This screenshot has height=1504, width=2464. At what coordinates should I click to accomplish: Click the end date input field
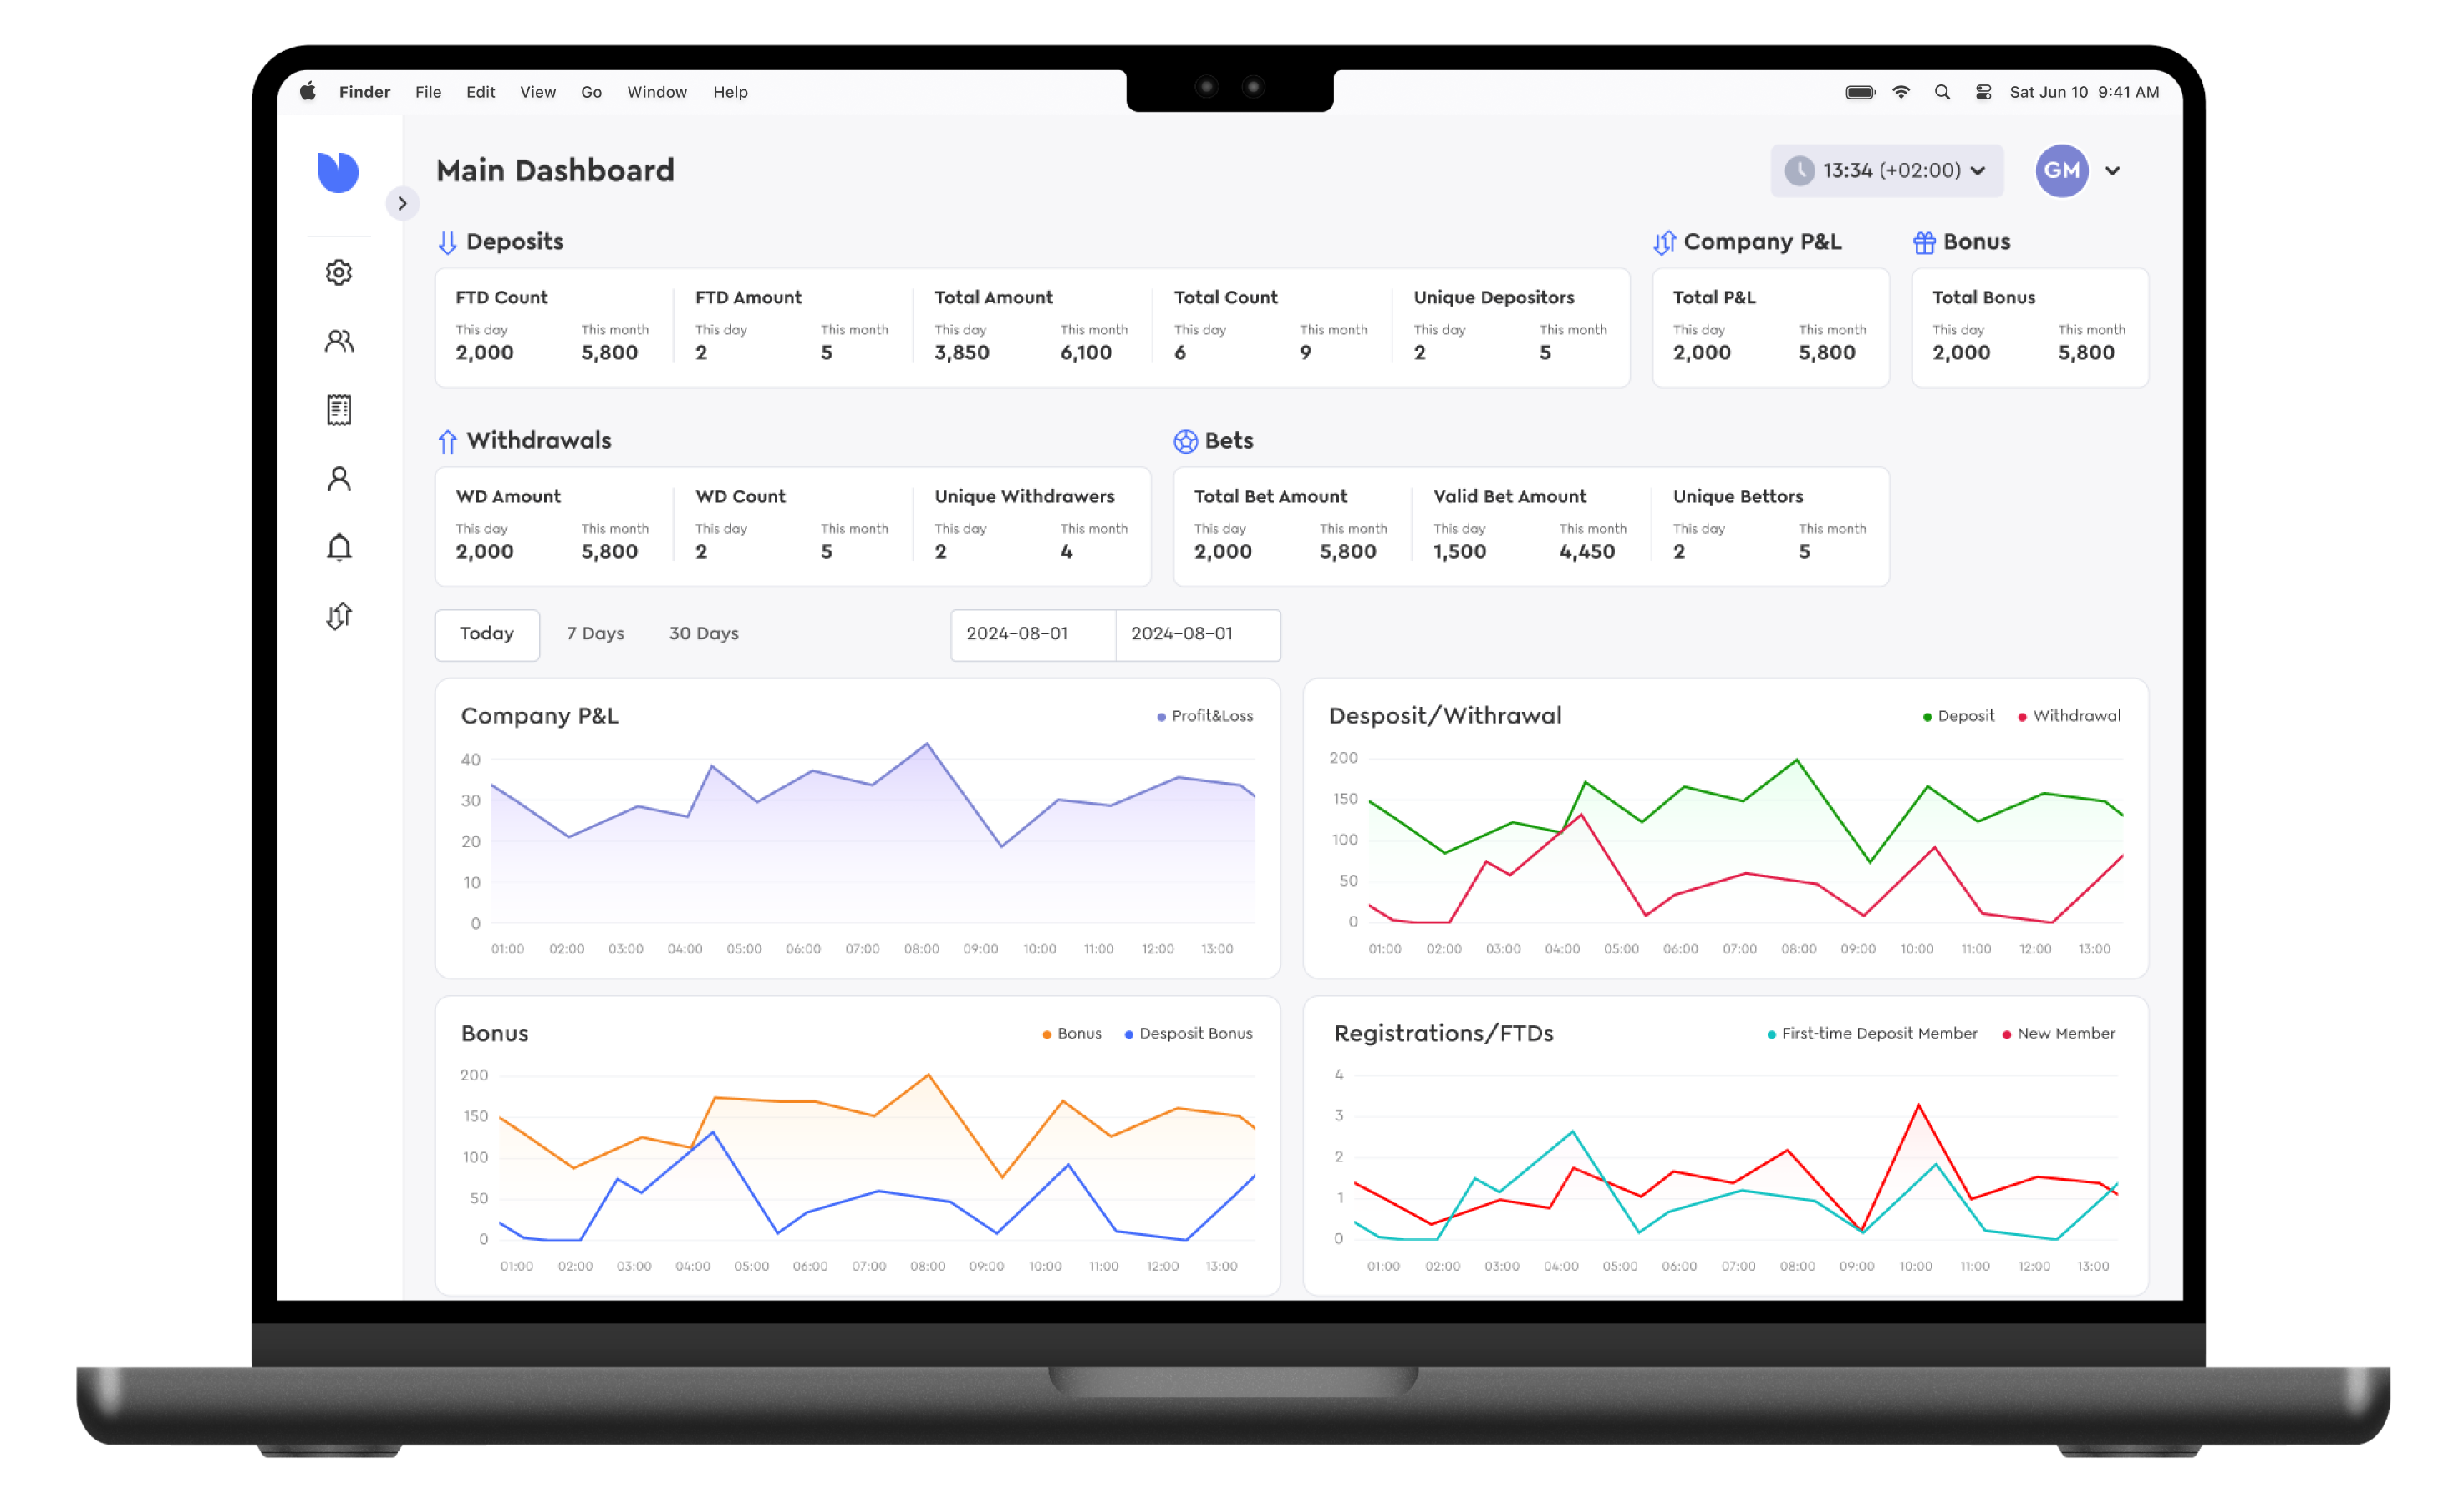1198,634
